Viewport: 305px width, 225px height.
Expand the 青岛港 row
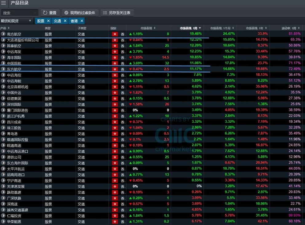coord(3,134)
